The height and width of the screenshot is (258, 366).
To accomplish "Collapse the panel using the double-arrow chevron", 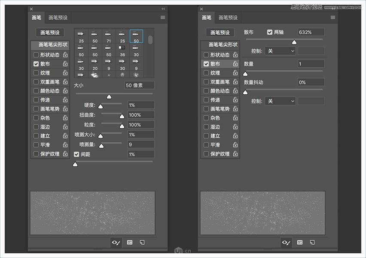I will point(163,9).
